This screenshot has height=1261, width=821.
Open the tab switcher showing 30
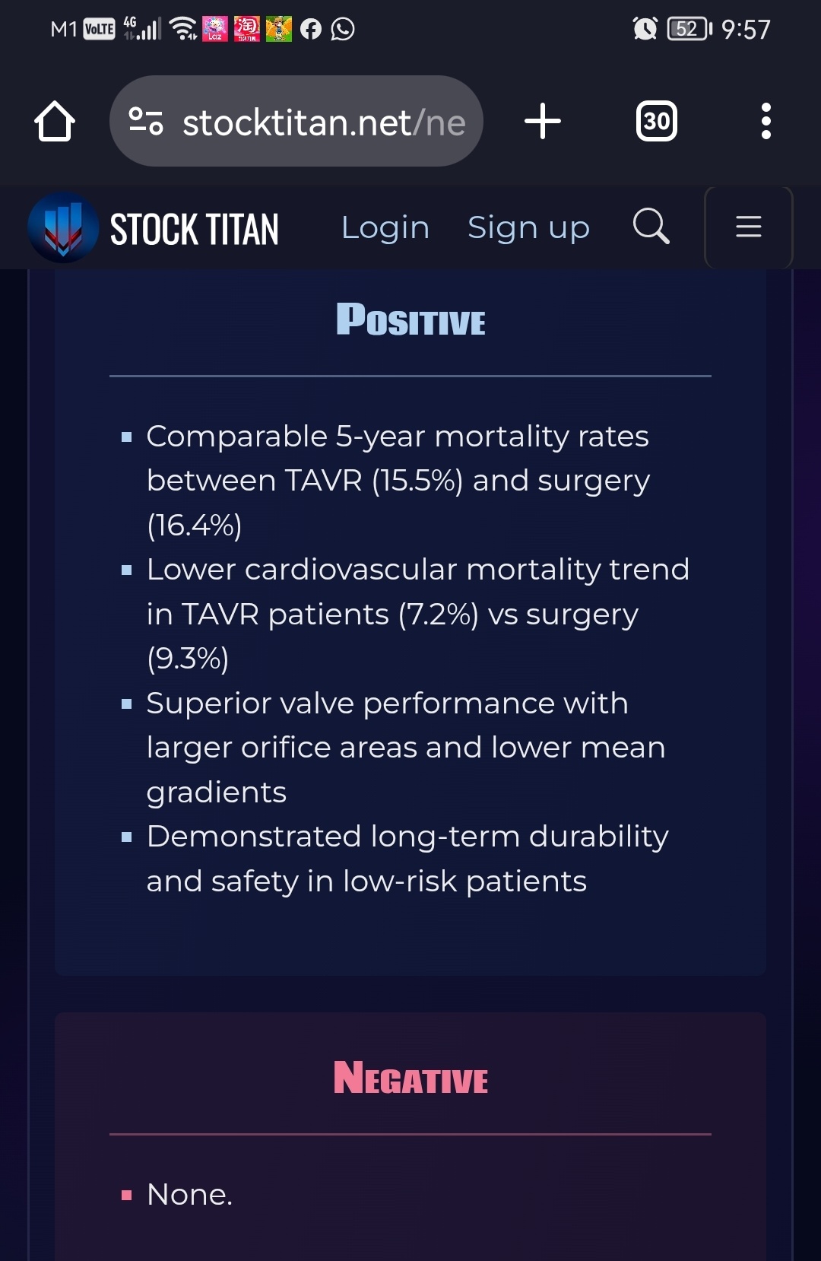[656, 121]
